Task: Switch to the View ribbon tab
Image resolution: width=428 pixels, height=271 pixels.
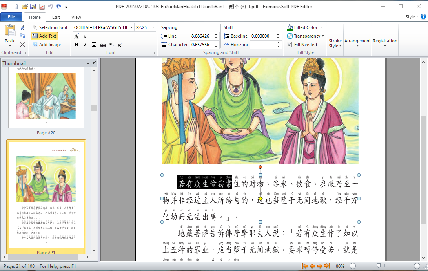Action: click(x=76, y=17)
